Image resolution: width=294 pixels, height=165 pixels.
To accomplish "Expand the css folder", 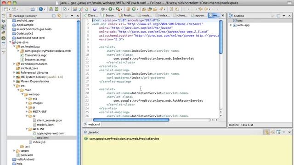I will click(x=27, y=99).
